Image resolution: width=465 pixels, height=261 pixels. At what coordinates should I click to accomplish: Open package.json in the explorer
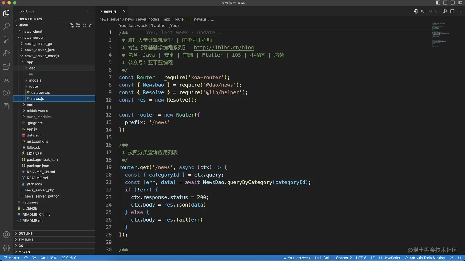(x=54, y=166)
